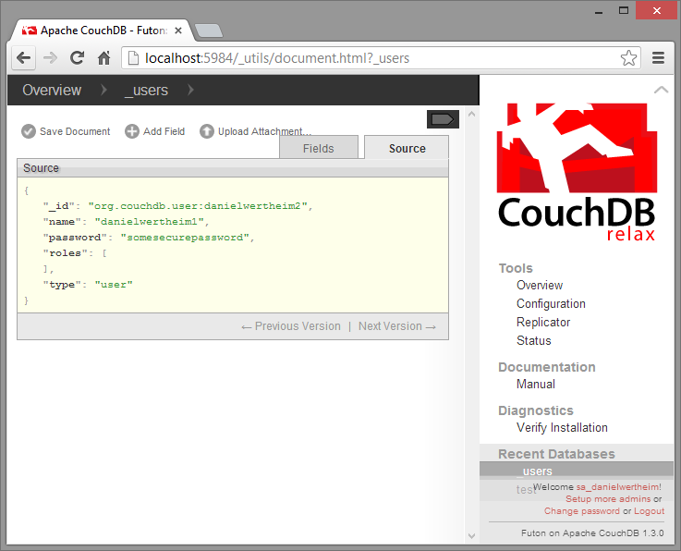Image resolution: width=681 pixels, height=551 pixels.
Task: Click the browser Forward arrow button
Action: [51, 58]
